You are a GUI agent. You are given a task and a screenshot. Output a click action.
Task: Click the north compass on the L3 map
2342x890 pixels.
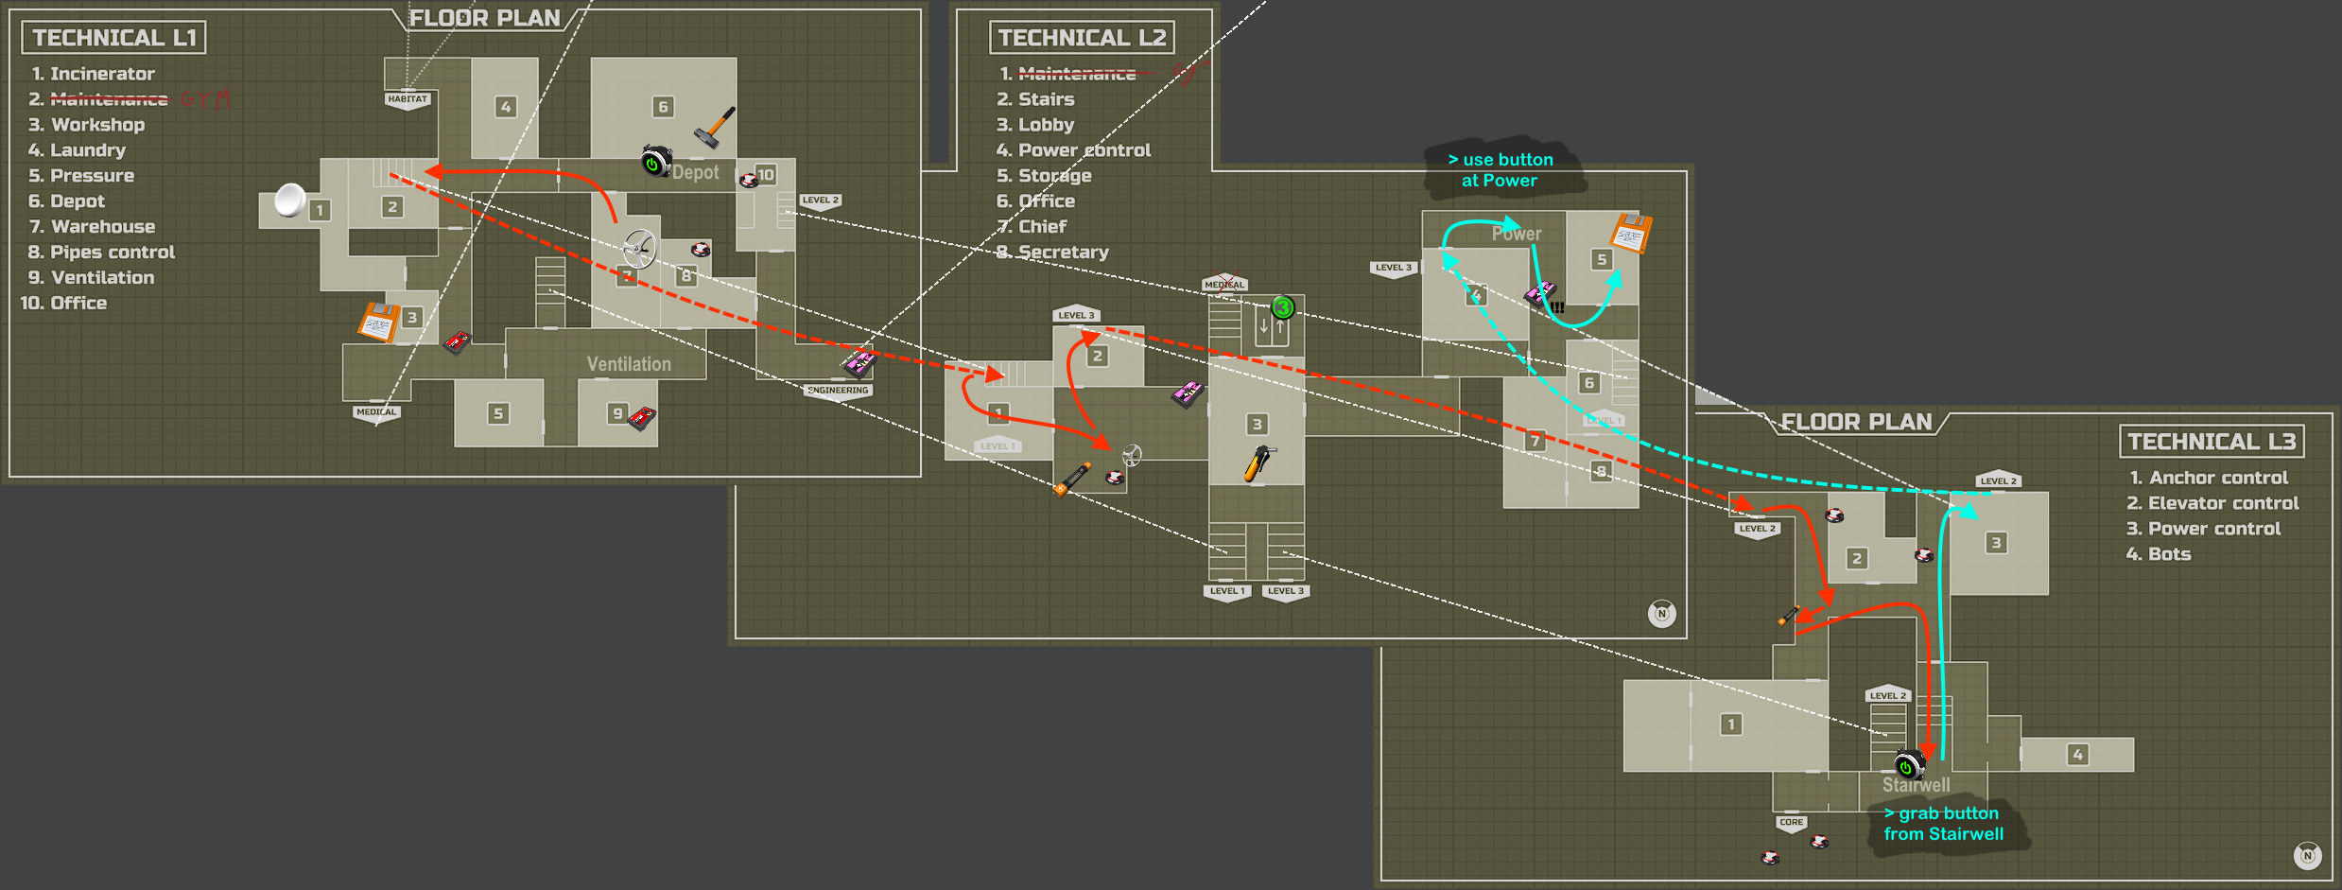point(2307,856)
